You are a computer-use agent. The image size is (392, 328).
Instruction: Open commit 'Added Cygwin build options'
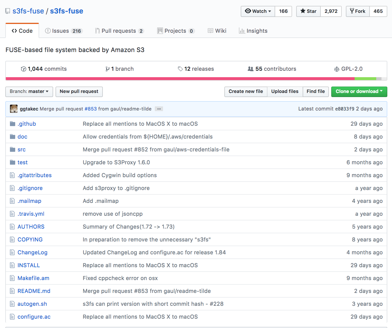click(120, 175)
